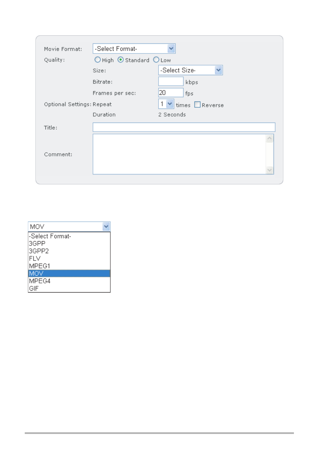
Task: Pick FLV from the format list
Action: 35,259
